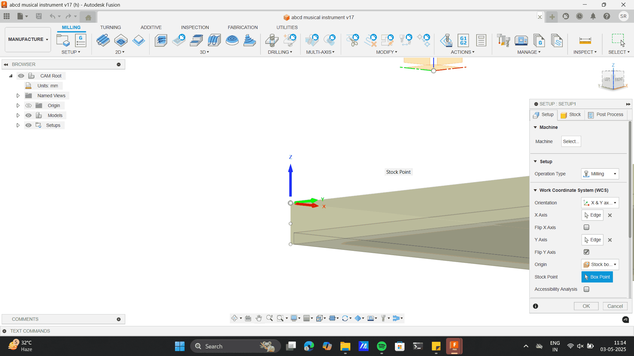The width and height of the screenshot is (634, 356).
Task: Clear the X Axis edge selection
Action: [610, 215]
